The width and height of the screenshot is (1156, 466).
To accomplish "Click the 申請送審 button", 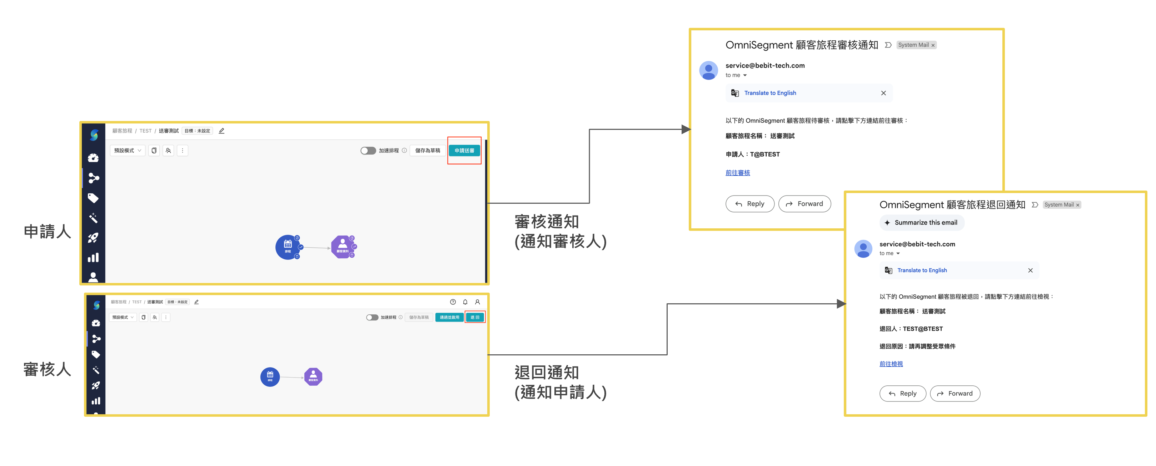I will point(464,150).
